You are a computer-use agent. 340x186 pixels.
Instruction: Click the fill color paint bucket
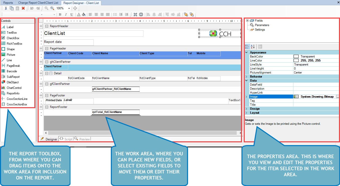click(84, 15)
